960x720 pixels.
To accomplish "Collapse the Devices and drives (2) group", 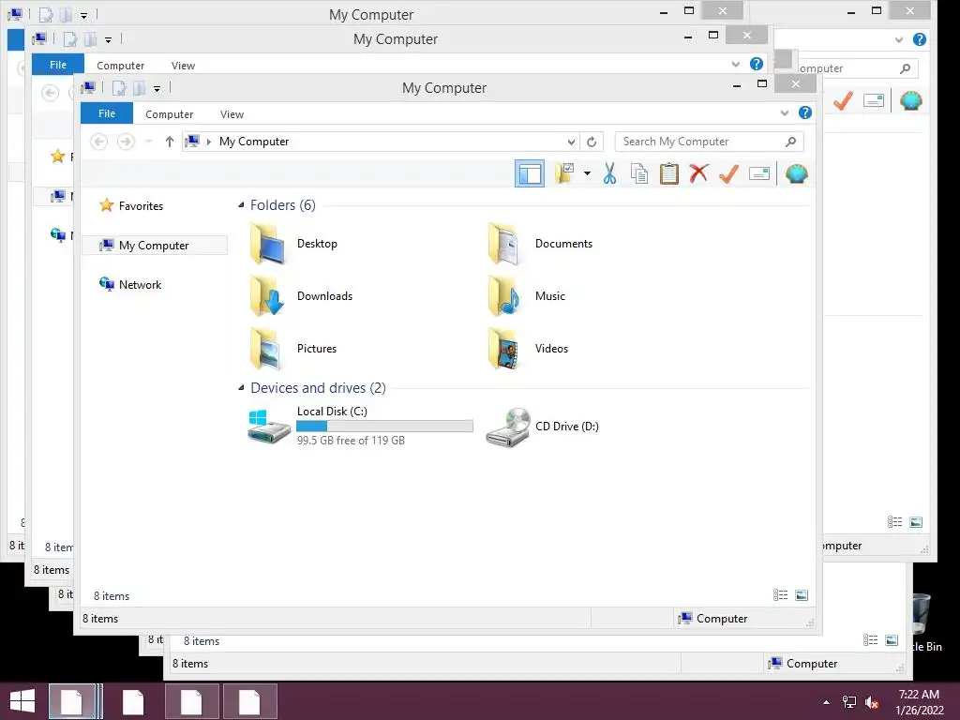I will [x=241, y=387].
